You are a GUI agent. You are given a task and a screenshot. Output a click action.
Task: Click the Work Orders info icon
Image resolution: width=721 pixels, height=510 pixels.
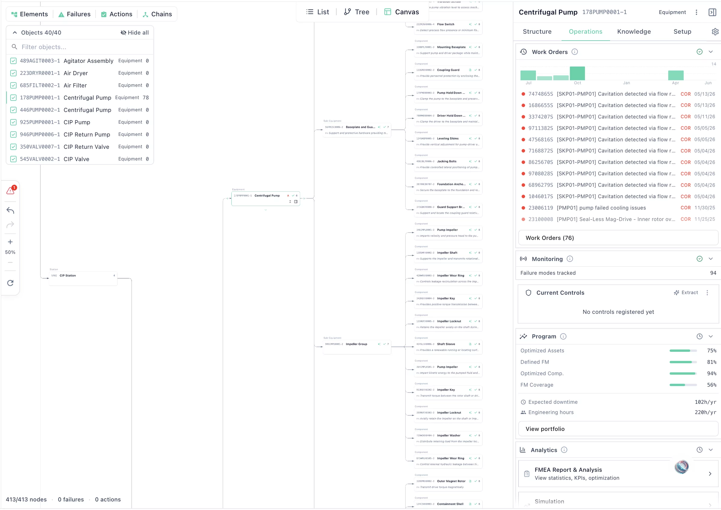coord(575,52)
